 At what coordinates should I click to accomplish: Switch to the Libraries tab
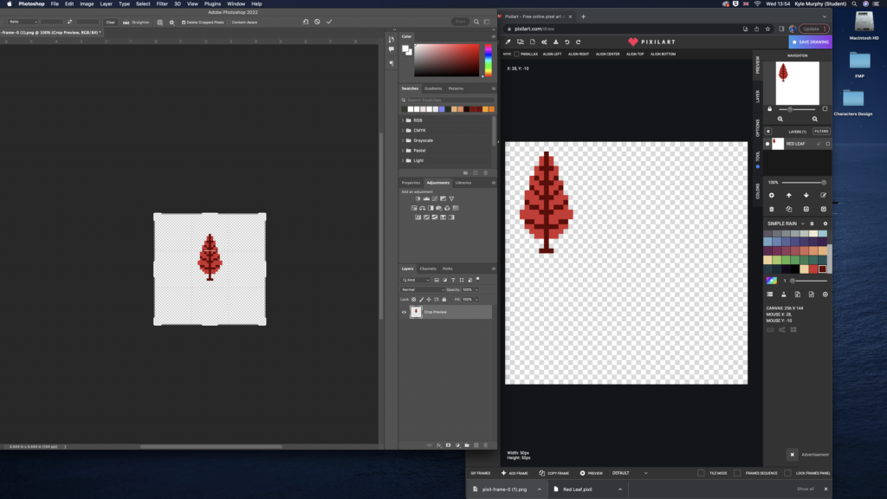click(463, 183)
